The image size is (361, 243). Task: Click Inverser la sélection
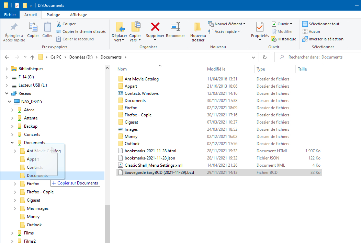pos(323,39)
